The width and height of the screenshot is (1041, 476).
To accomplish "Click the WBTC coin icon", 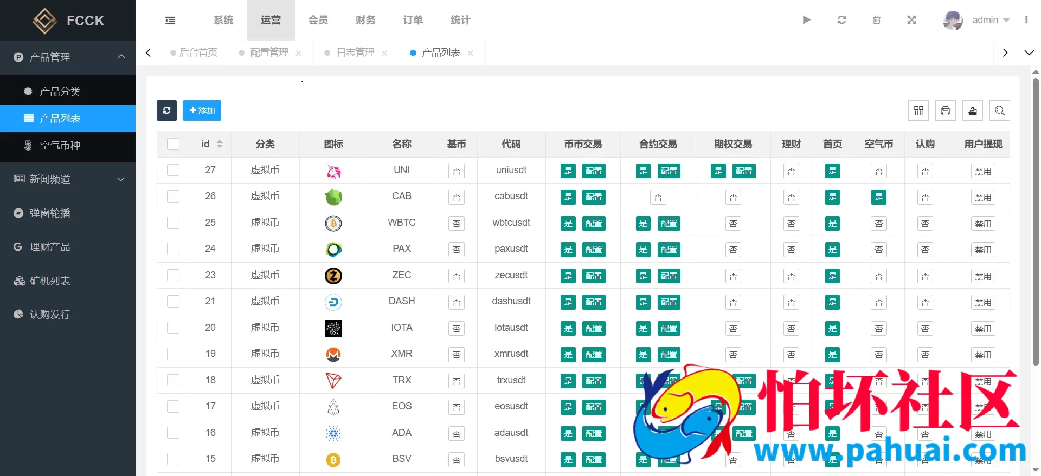I will [333, 223].
